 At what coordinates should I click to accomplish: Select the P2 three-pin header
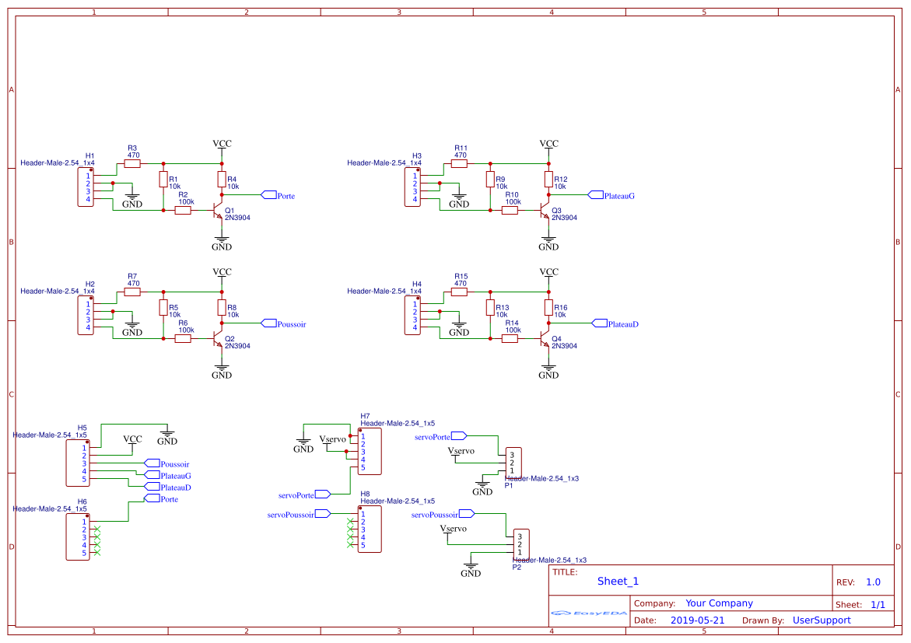point(521,545)
